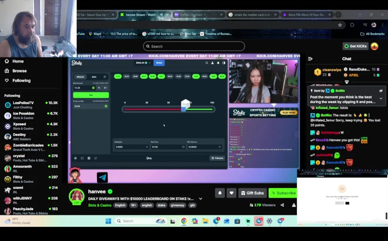Open the Maps bookmark
The height and width of the screenshot is (241, 388).
(95, 34)
